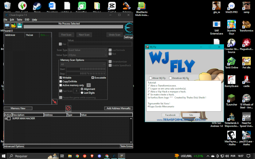Viewport: 255px width, 159px height.
Task: Open the Pet idle desktop icon
Action: coord(246,63)
